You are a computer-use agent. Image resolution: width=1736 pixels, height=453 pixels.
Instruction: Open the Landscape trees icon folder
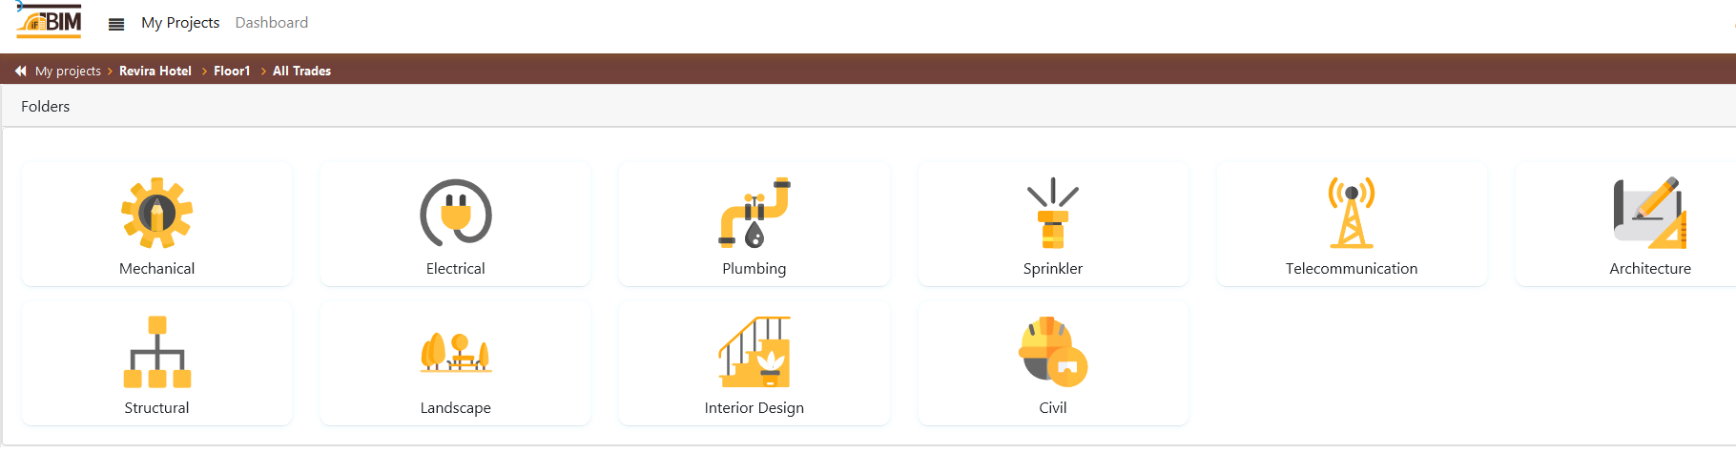click(456, 352)
